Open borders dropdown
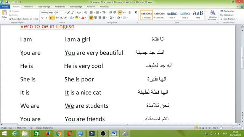The width and height of the screenshot is (244, 137). [125, 18]
